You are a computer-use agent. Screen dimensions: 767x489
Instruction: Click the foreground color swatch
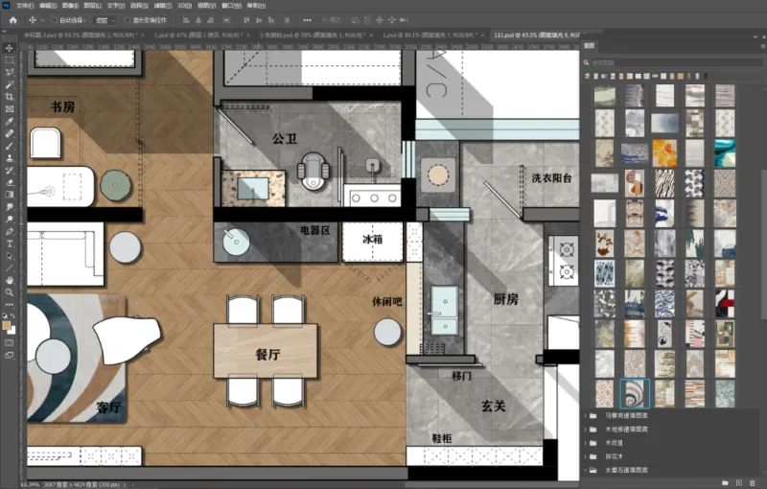pyautogui.click(x=7, y=326)
